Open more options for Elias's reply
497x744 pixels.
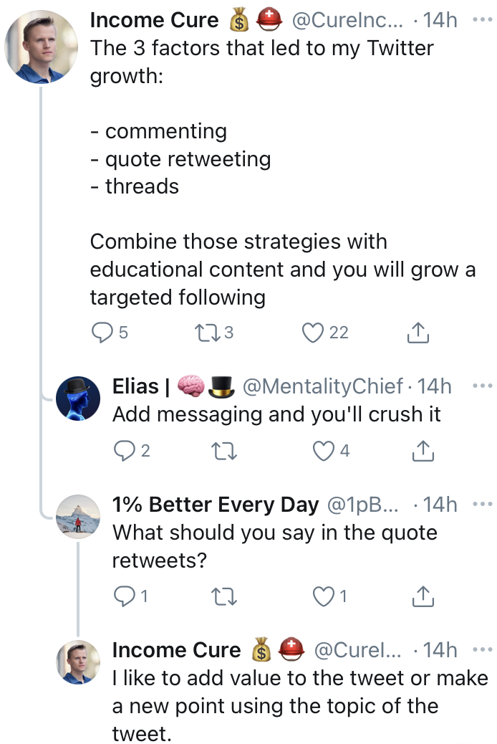482,386
